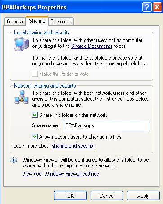Toggle Share this folder on the network
Viewport: 163px width, 204px height.
[x=35, y=115]
